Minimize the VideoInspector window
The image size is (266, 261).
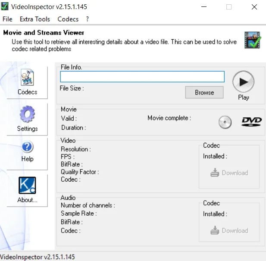click(x=204, y=7)
